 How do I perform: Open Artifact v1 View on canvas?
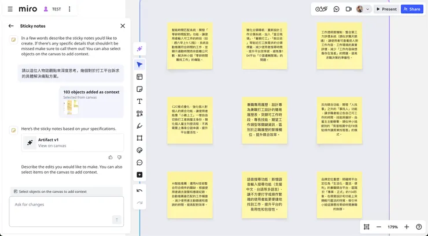pyautogui.click(x=73, y=143)
